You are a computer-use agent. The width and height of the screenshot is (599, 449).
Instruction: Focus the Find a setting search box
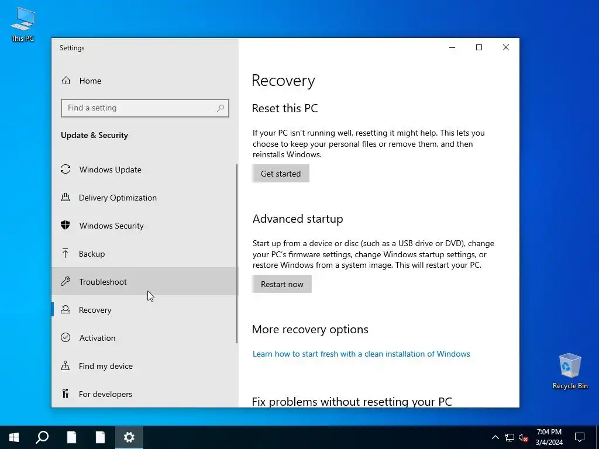pyautogui.click(x=145, y=108)
